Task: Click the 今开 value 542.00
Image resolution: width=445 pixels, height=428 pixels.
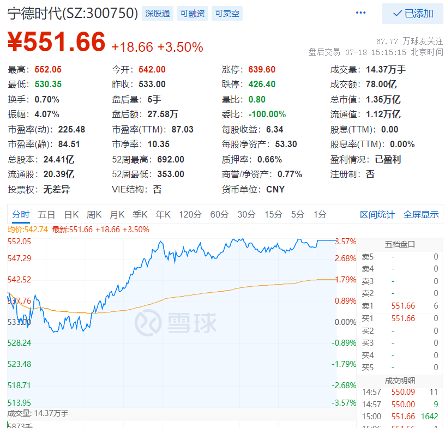Action: 152,70
